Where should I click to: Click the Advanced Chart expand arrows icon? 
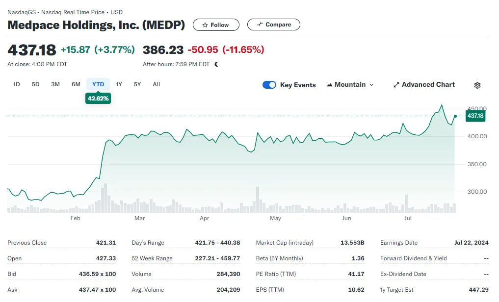pyautogui.click(x=396, y=85)
